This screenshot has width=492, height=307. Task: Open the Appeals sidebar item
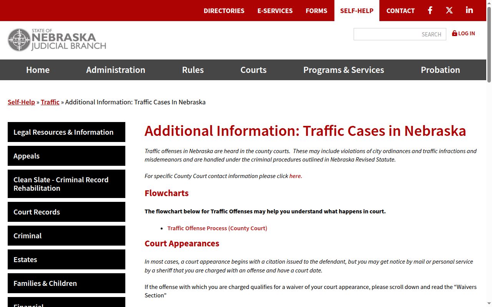(x=66, y=156)
